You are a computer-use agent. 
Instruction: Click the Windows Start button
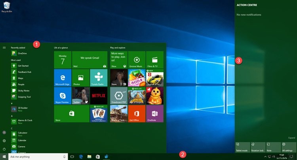(4, 156)
